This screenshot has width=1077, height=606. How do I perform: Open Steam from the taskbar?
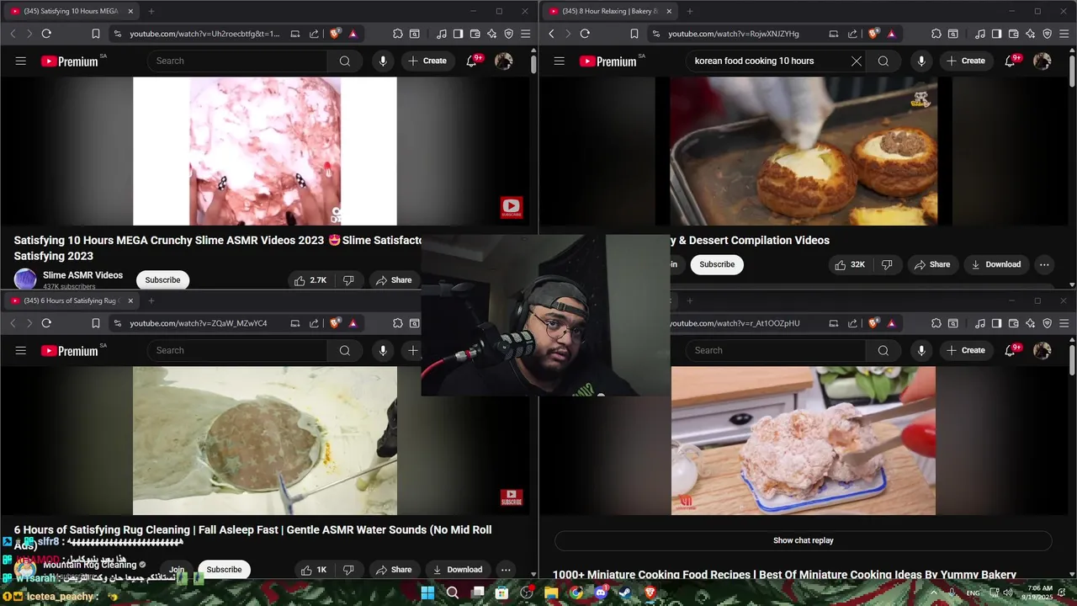625,593
